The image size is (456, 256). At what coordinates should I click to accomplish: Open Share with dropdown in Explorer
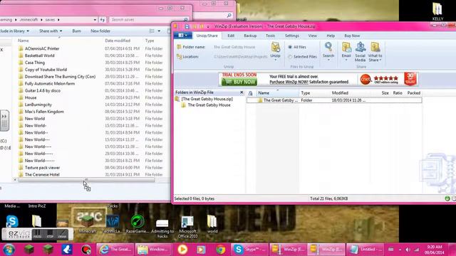(51, 31)
